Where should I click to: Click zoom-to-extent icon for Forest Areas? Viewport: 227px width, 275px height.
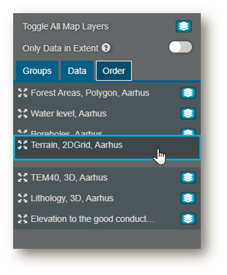[x=23, y=92]
